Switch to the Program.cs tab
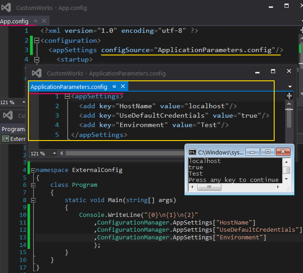 click(x=13, y=129)
